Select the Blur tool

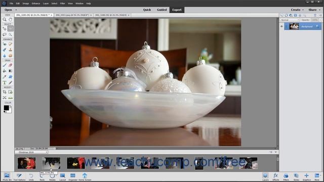[x=5, y=56]
